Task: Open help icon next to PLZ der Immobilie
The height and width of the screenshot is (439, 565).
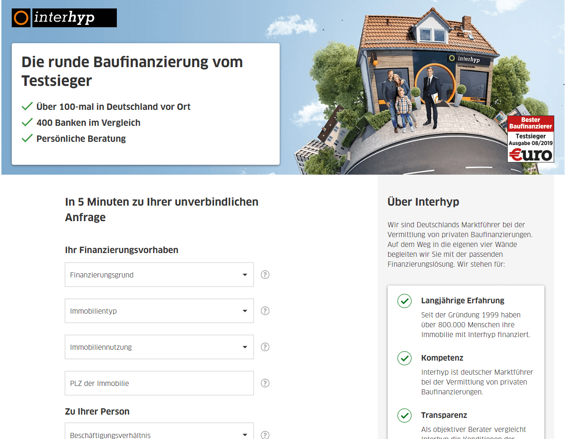Action: tap(265, 383)
